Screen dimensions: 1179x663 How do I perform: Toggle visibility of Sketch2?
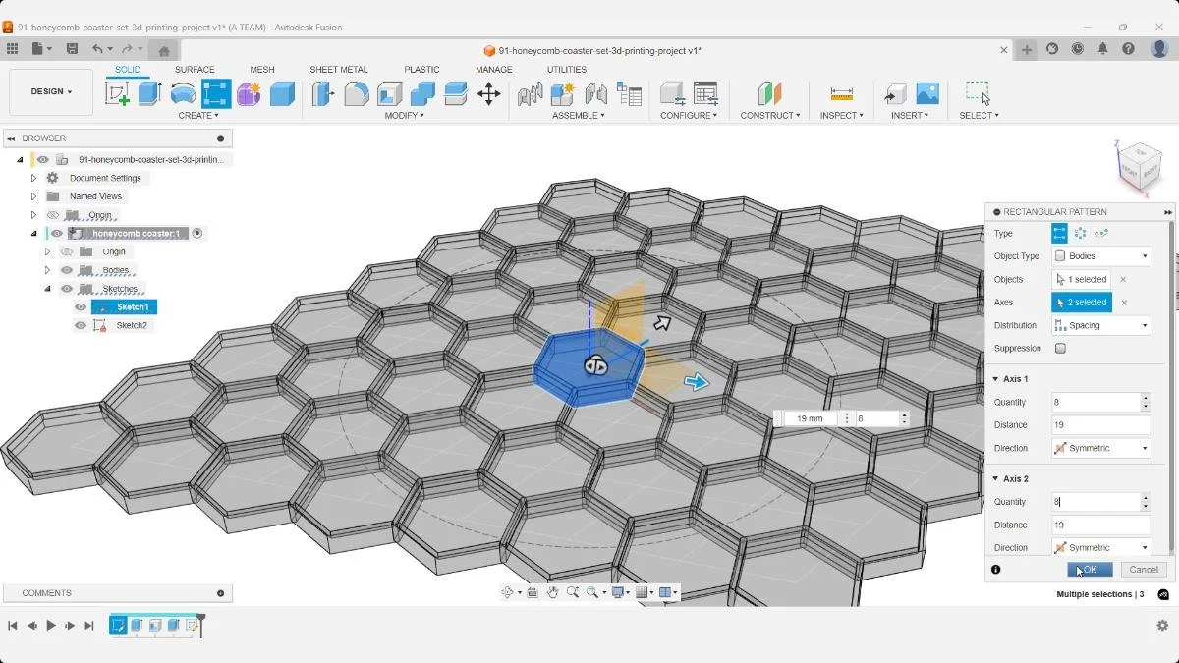80,325
